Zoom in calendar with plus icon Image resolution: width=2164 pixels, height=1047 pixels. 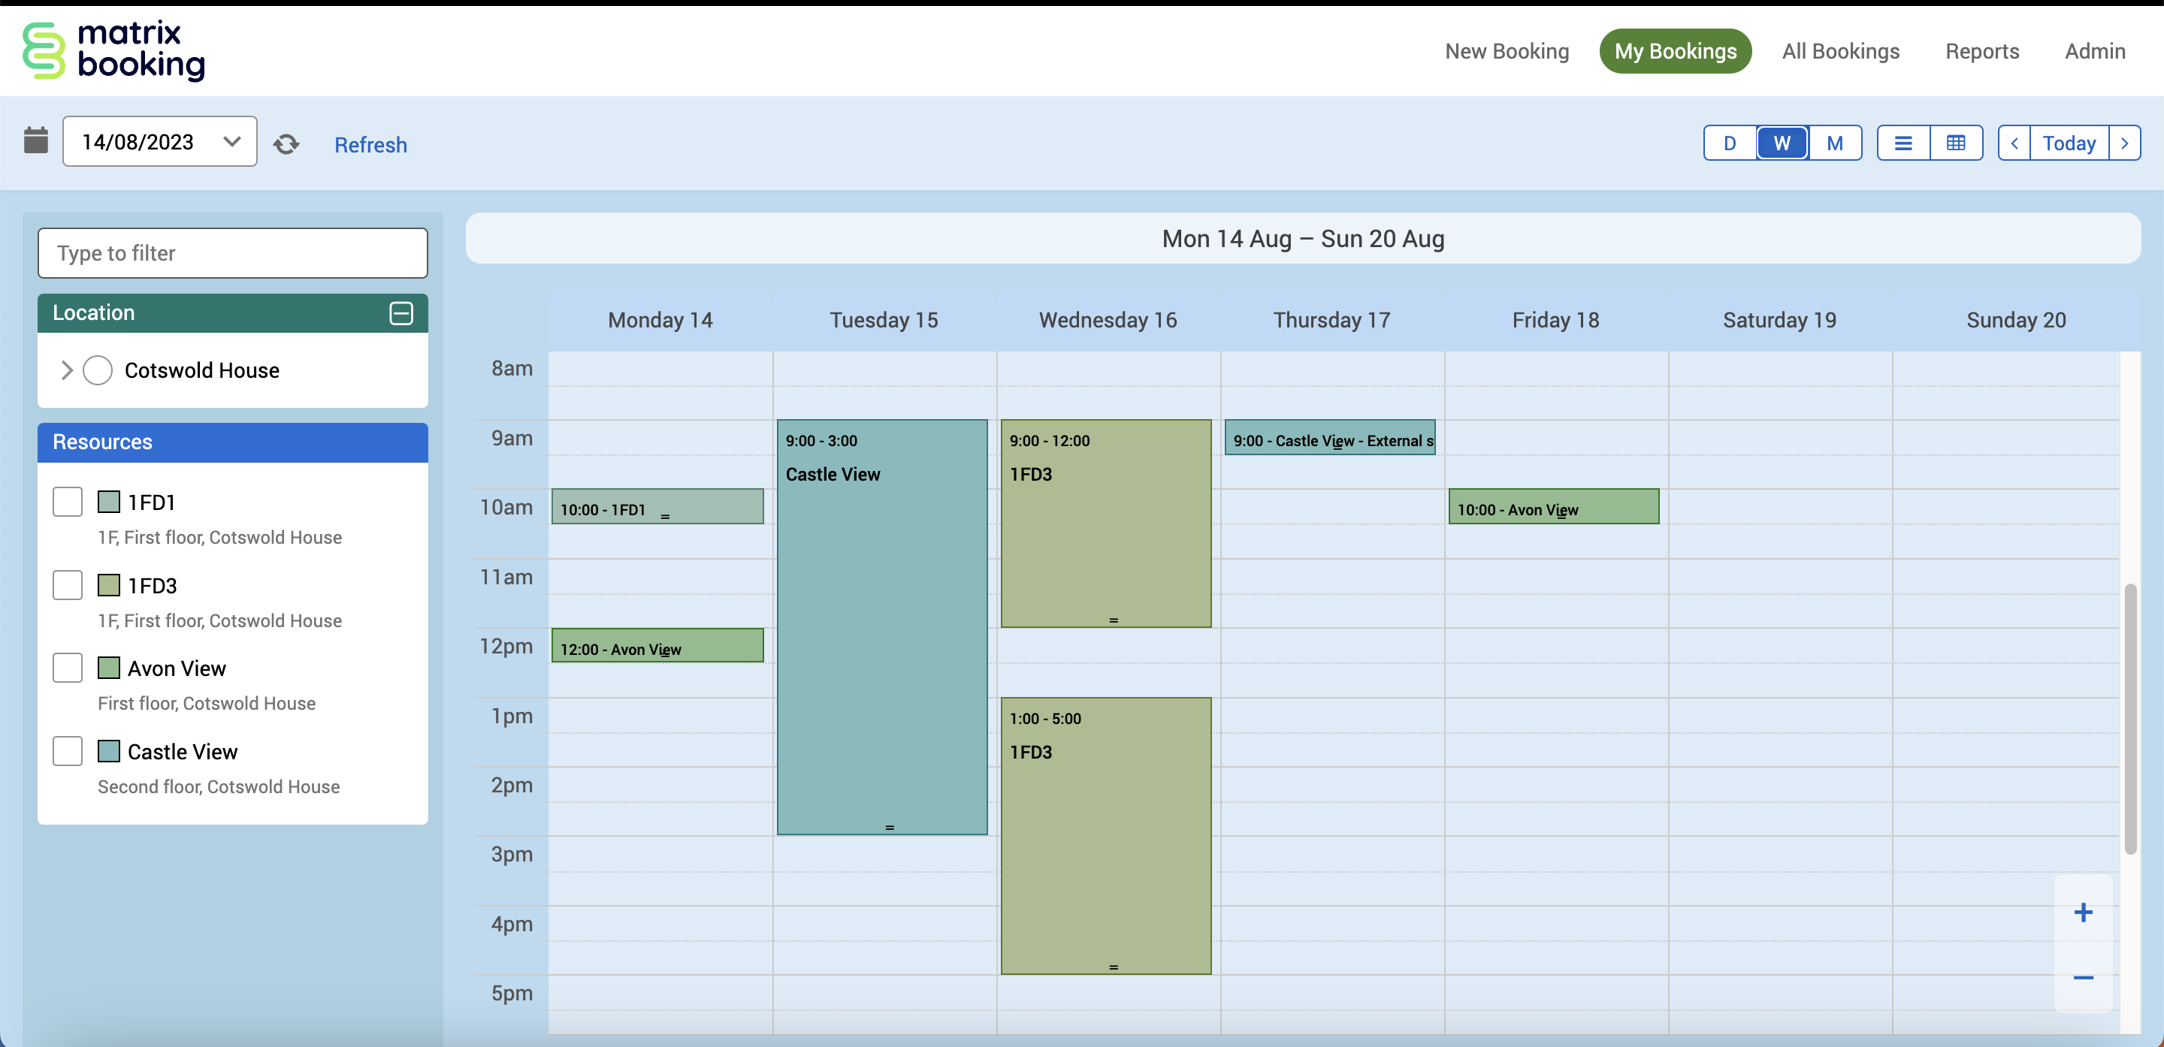click(x=2083, y=913)
